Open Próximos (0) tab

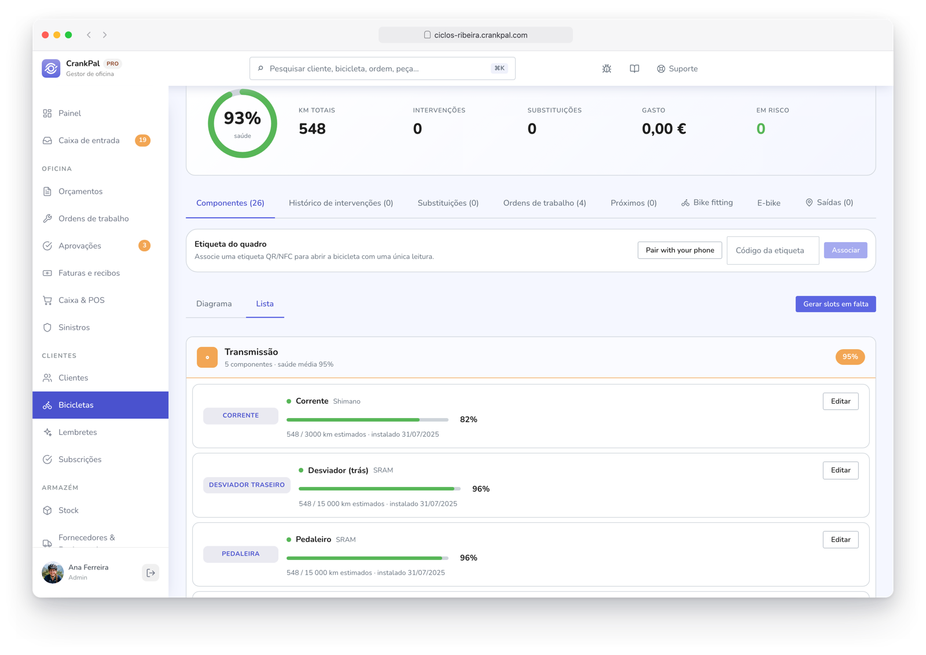click(x=634, y=203)
